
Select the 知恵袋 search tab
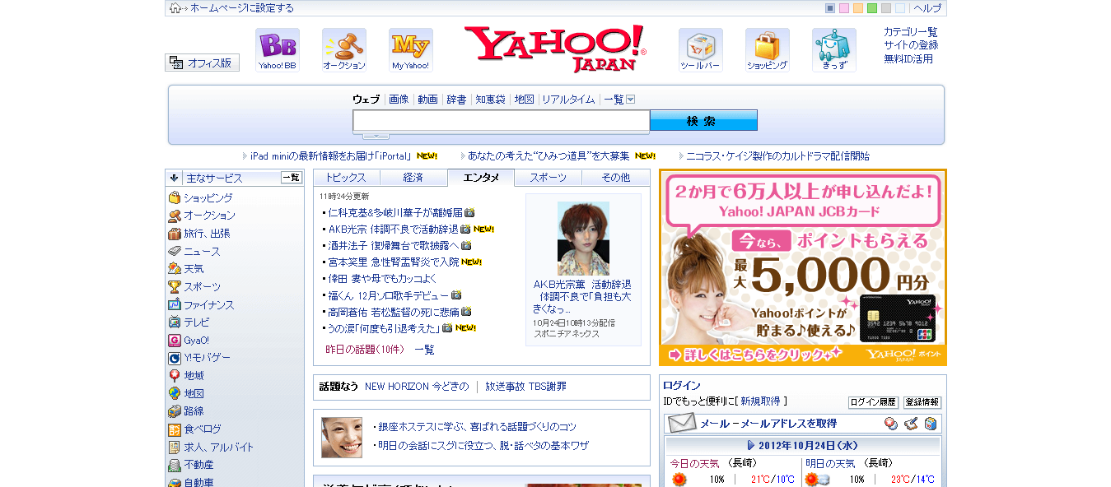(x=490, y=100)
